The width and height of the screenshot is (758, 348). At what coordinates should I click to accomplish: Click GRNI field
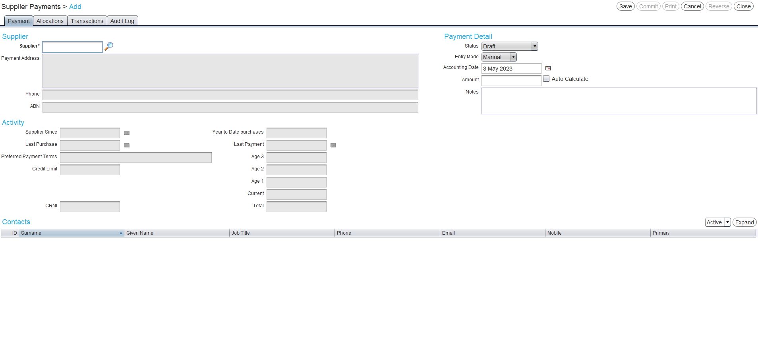click(90, 207)
